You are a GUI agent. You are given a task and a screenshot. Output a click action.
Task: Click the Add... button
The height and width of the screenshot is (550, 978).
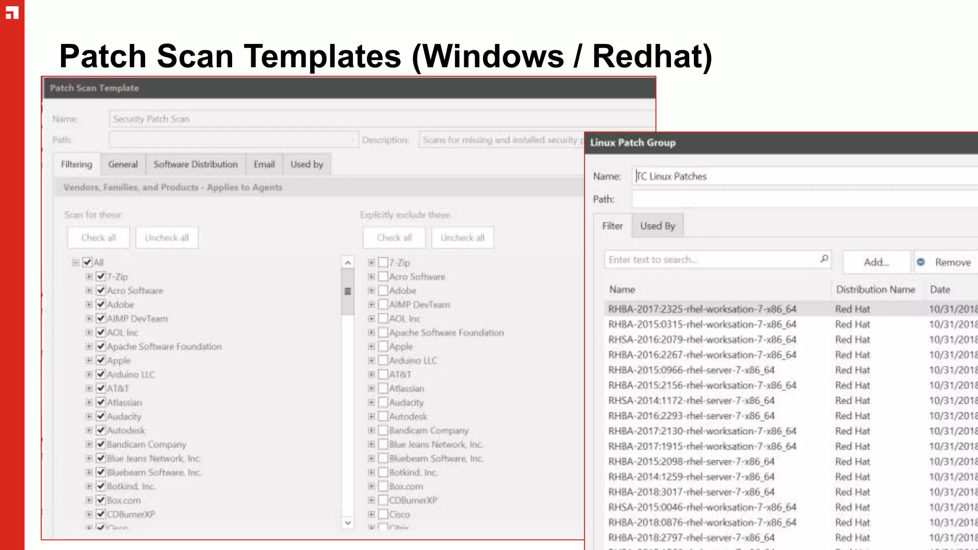coord(876,262)
